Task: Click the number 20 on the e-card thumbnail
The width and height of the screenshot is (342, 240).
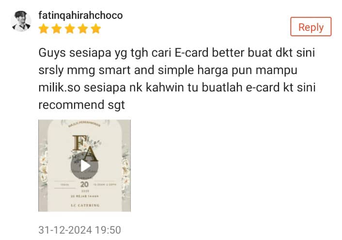Action: pyautogui.click(x=84, y=184)
